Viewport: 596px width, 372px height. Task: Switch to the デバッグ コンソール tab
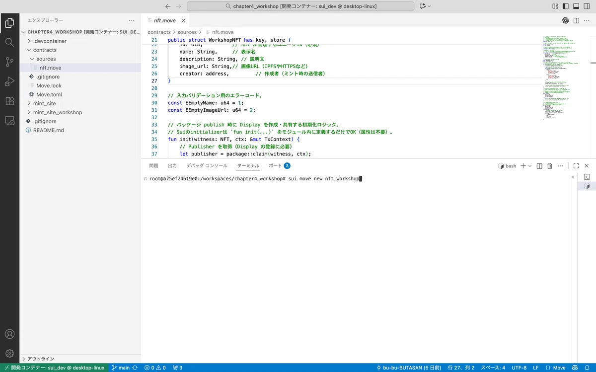[x=207, y=166]
